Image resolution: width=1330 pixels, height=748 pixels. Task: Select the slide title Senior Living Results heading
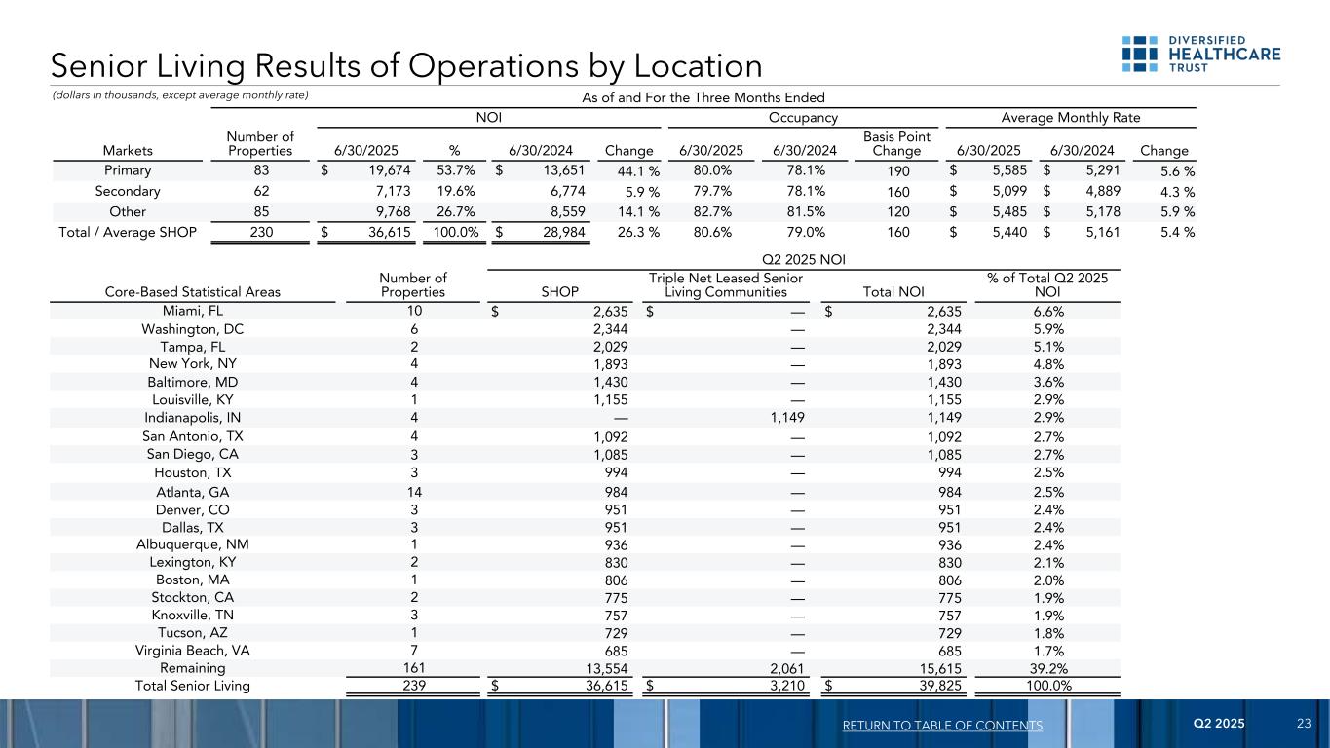406,65
